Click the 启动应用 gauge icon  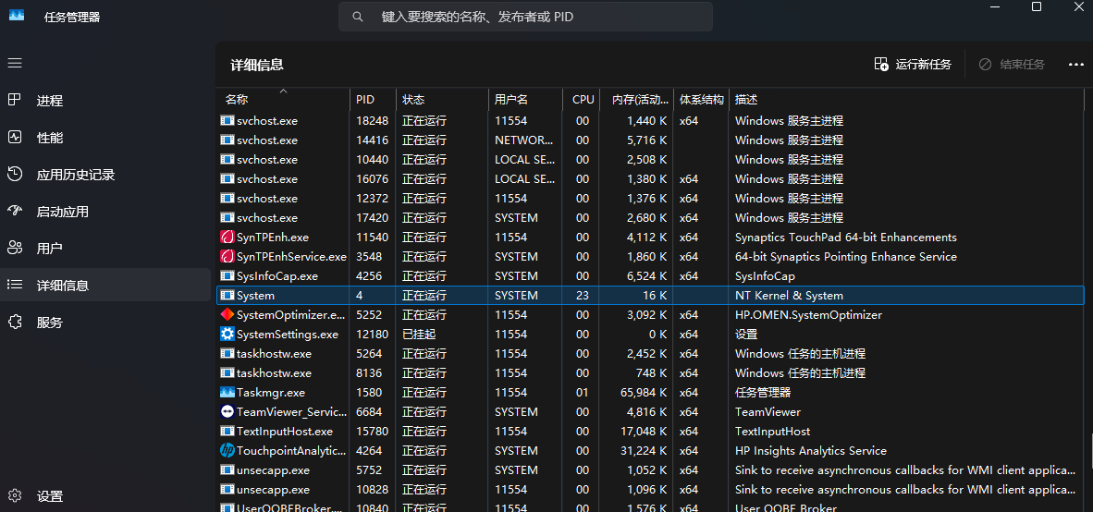click(x=15, y=211)
